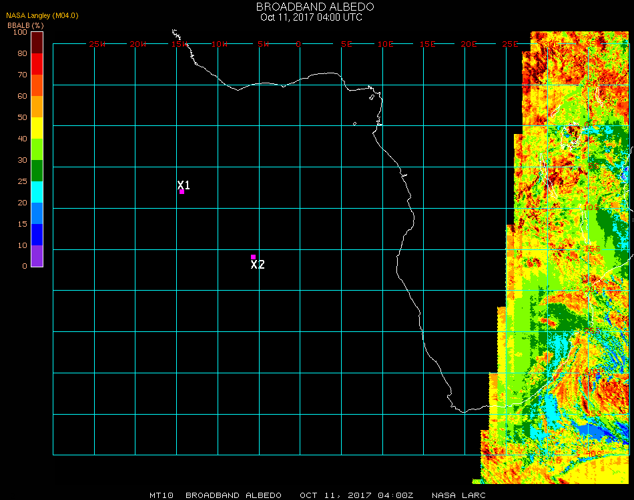Click the '100' colorbar tick label
The image size is (634, 500).
(20, 32)
